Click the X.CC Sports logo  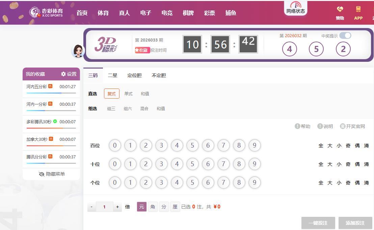[46, 12]
